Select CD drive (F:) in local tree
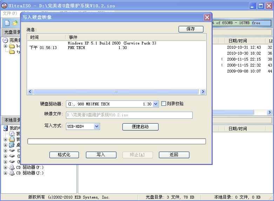 tap(30, 167)
